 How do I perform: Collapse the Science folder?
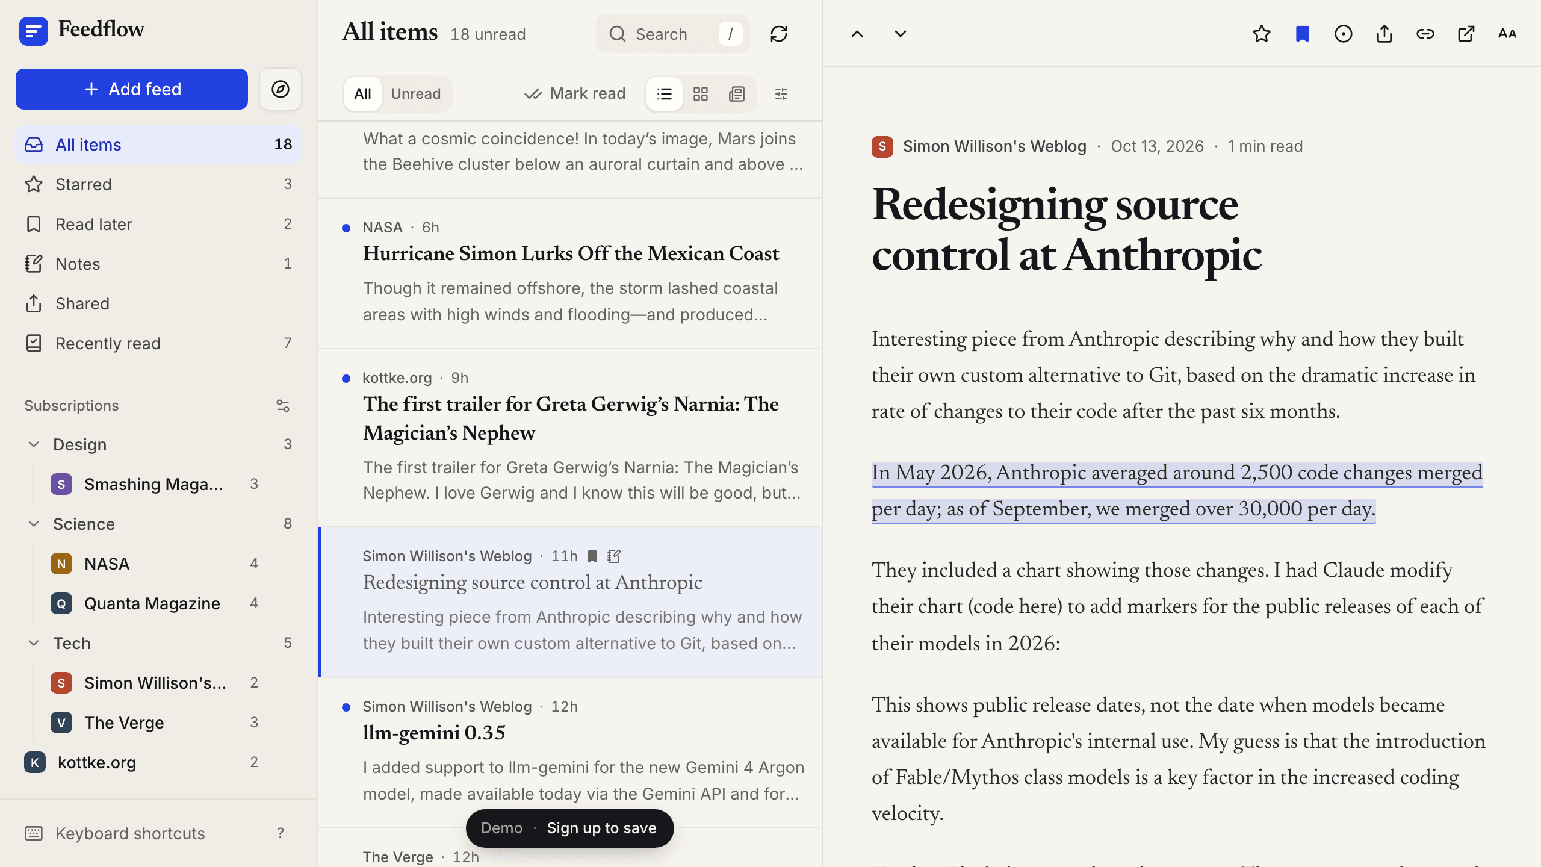coord(34,524)
